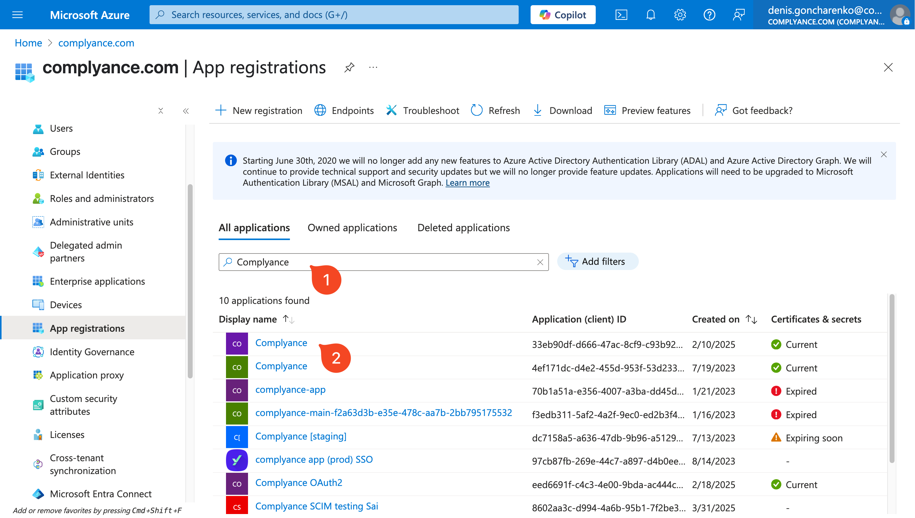Open the notifications bell
The image size is (915, 518).
click(651, 15)
